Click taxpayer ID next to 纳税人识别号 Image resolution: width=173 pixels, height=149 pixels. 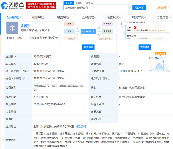(x=49, y=78)
